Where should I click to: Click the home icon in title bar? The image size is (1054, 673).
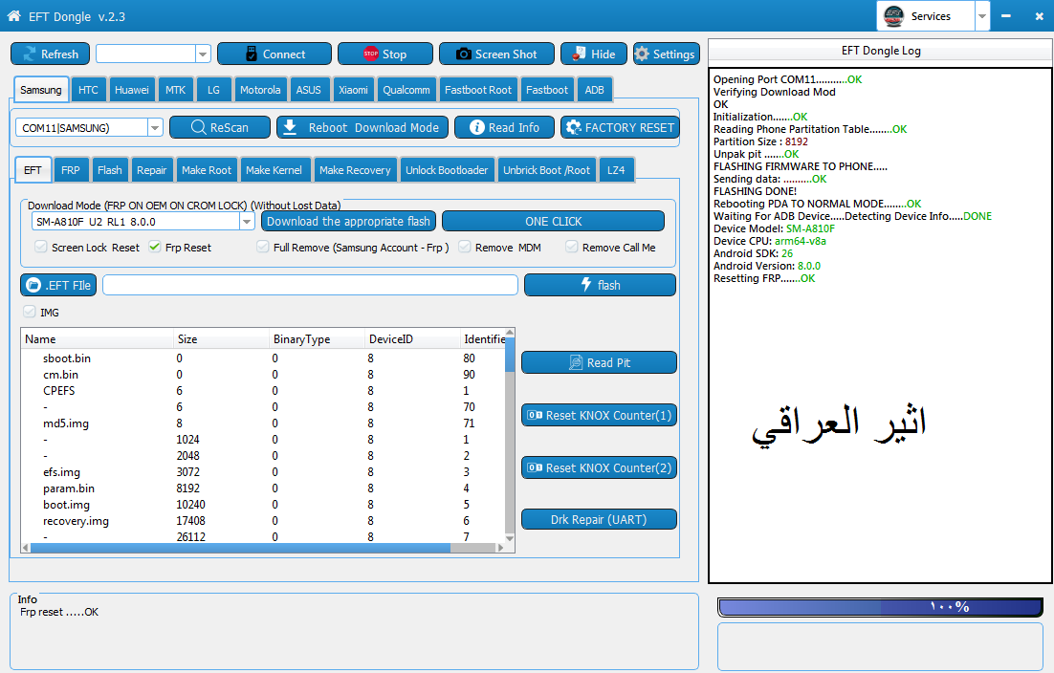(13, 15)
